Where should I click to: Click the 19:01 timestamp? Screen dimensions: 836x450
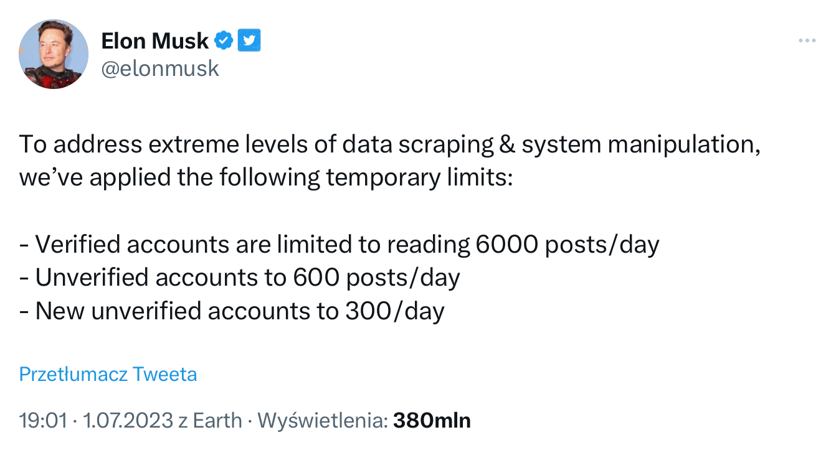point(42,421)
